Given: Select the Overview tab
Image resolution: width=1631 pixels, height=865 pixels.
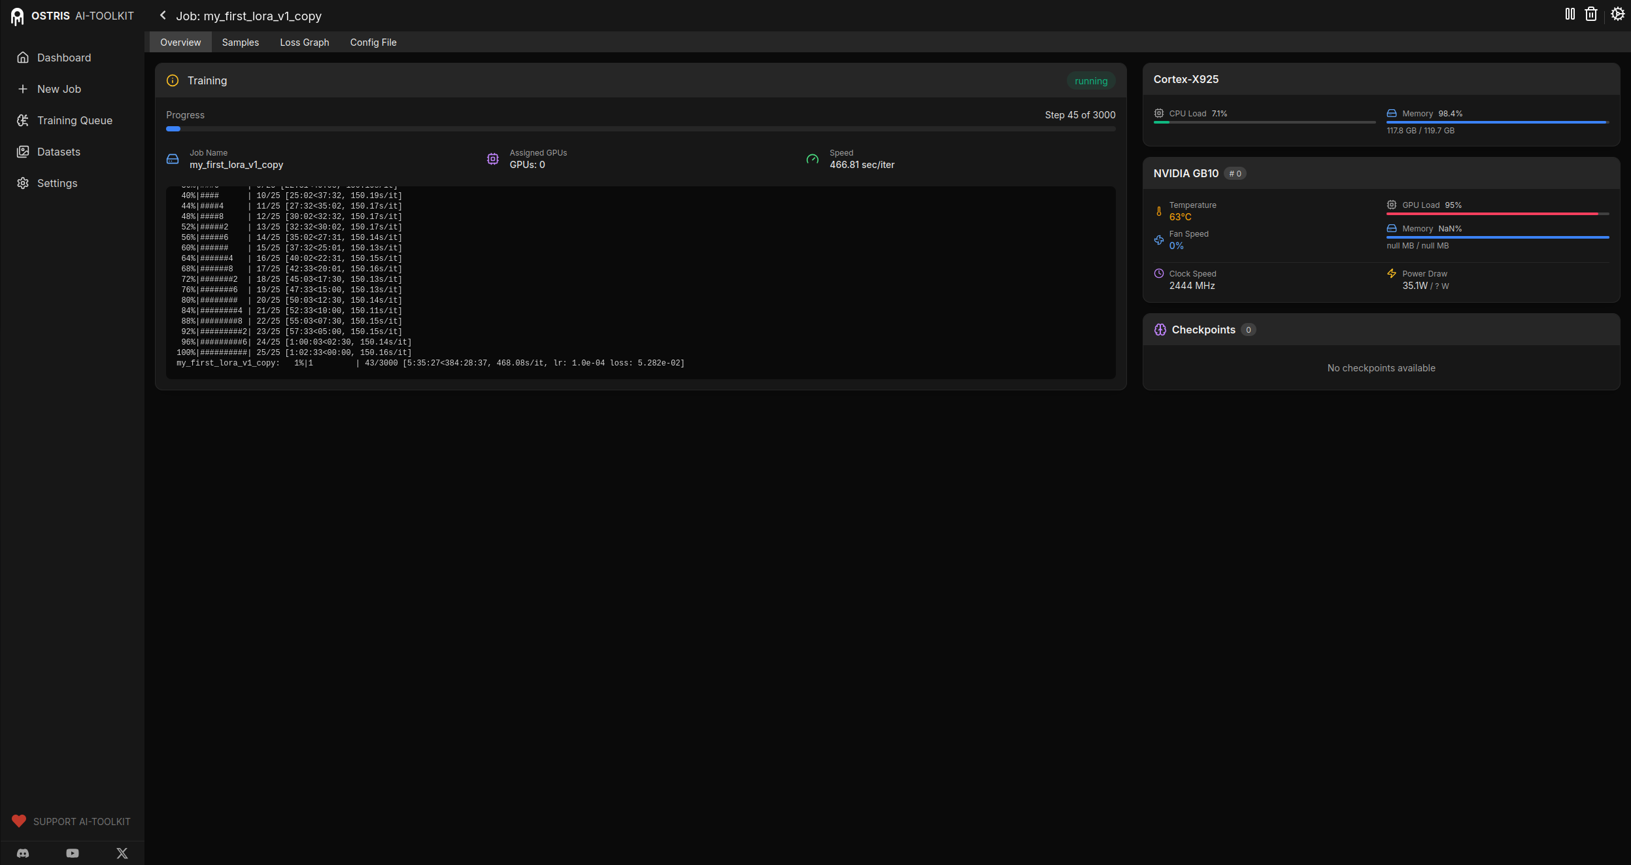Looking at the screenshot, I should tap(180, 42).
